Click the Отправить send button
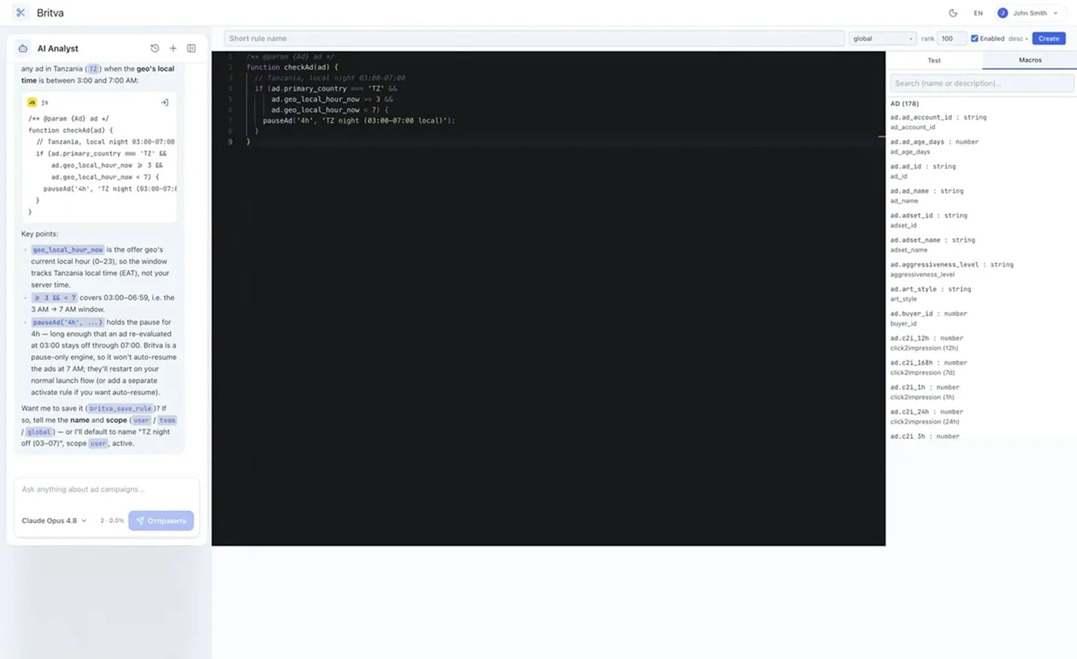1077x659 pixels. click(x=161, y=521)
